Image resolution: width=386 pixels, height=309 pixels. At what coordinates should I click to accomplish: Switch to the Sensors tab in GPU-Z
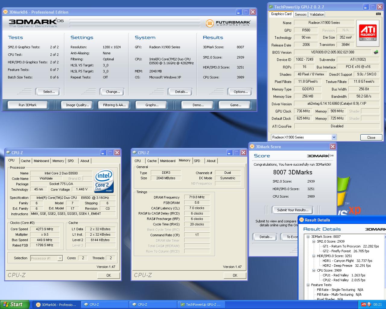click(x=301, y=14)
